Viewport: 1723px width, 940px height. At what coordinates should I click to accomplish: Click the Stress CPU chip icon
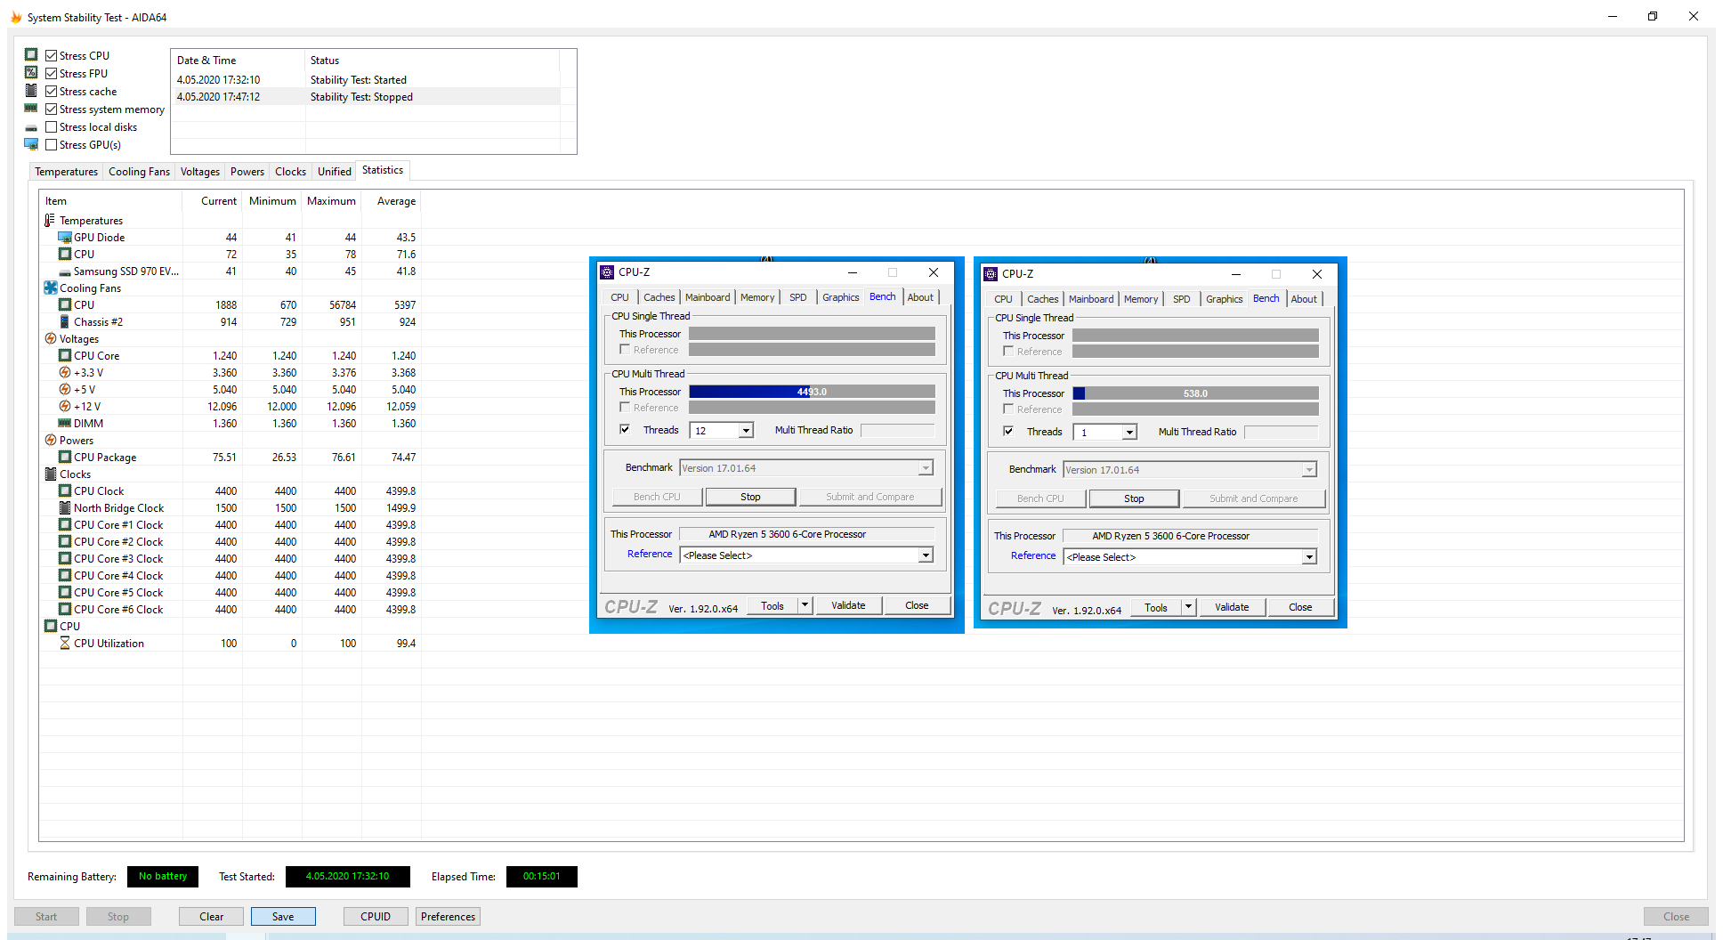pyautogui.click(x=31, y=55)
